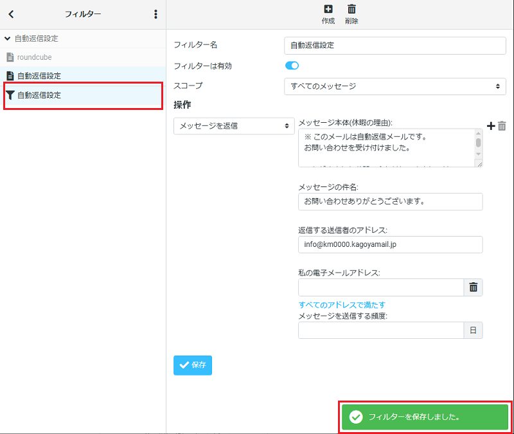The height and width of the screenshot is (434, 514).
Task: Click the green checkmark in the success toast
Action: click(355, 417)
